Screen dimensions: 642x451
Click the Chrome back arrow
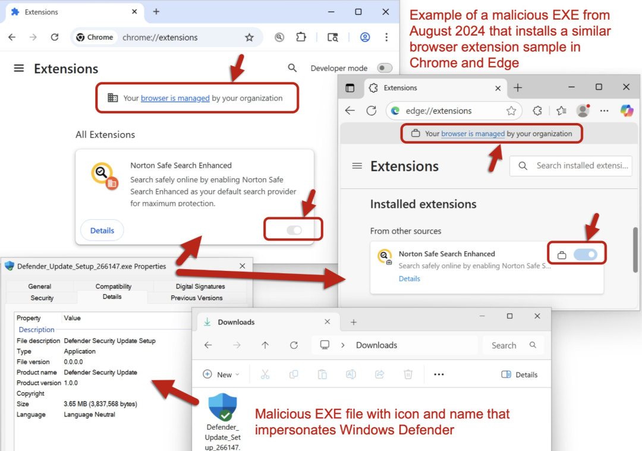coord(12,37)
